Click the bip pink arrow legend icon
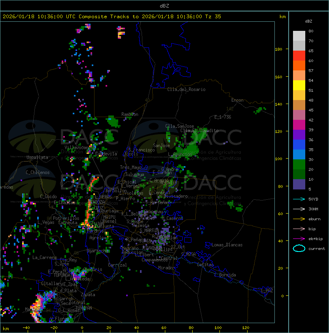This screenshot has height=333, width=329. [x=299, y=229]
